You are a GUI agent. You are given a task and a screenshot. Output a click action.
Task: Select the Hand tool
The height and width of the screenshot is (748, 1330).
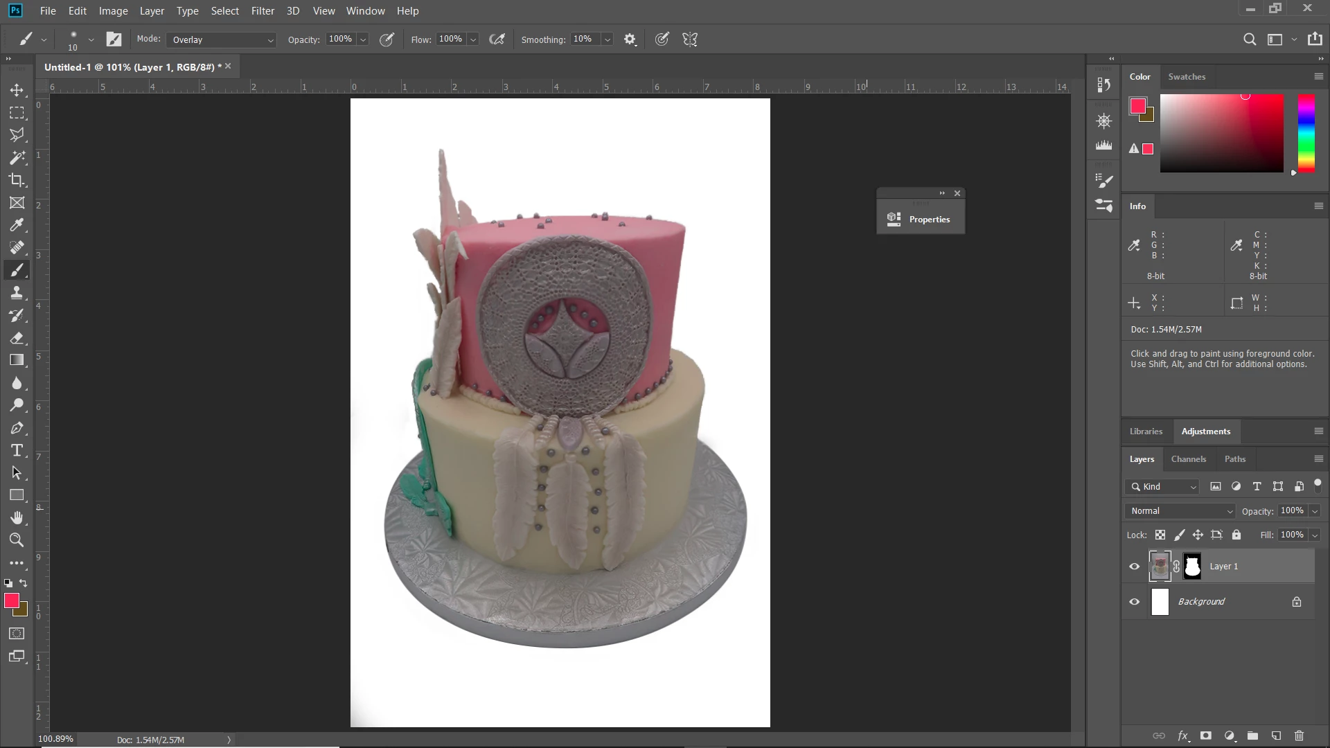(17, 517)
